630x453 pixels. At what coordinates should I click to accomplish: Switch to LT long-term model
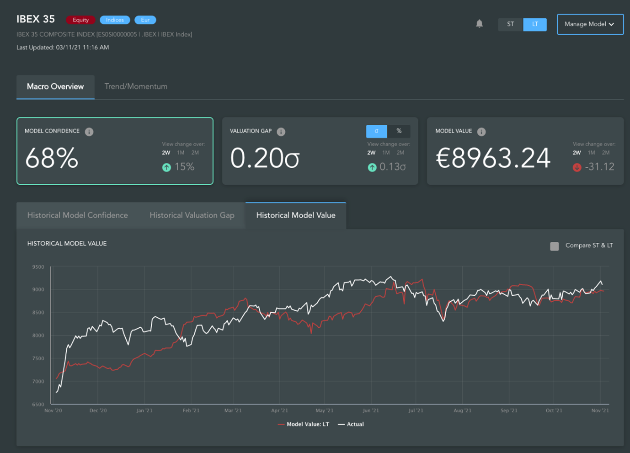point(535,24)
